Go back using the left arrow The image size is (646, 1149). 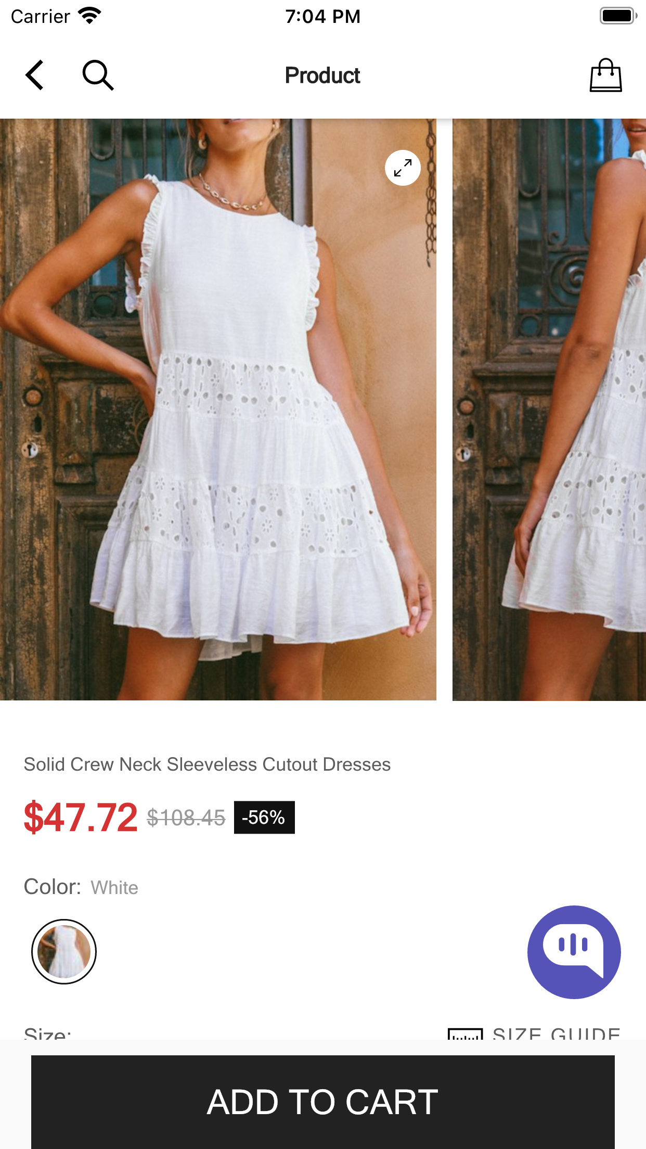coord(34,75)
